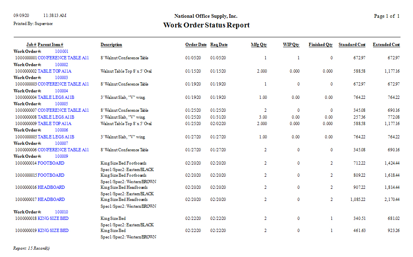413x257 pixels.
Task: Click TABLE LEGS A11B for job 1000000004
Action: click(56, 97)
